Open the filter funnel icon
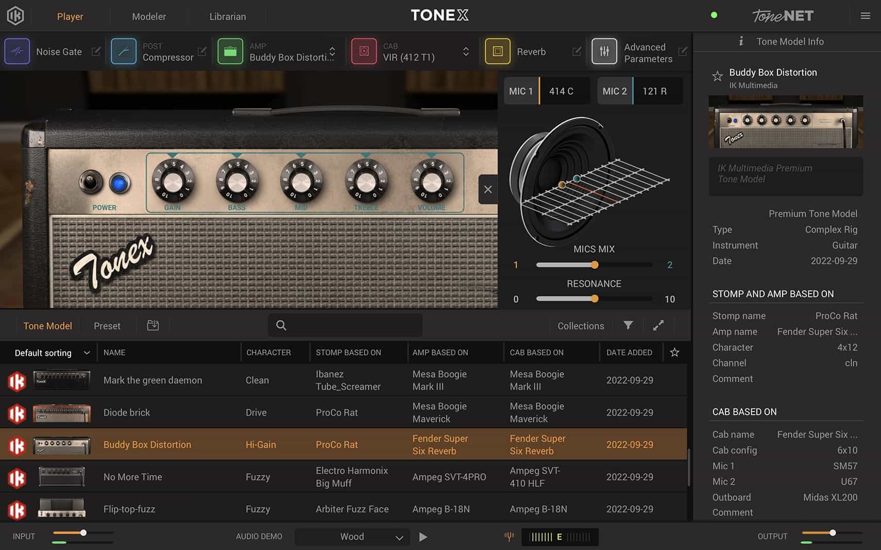This screenshot has height=550, width=881. tap(628, 325)
